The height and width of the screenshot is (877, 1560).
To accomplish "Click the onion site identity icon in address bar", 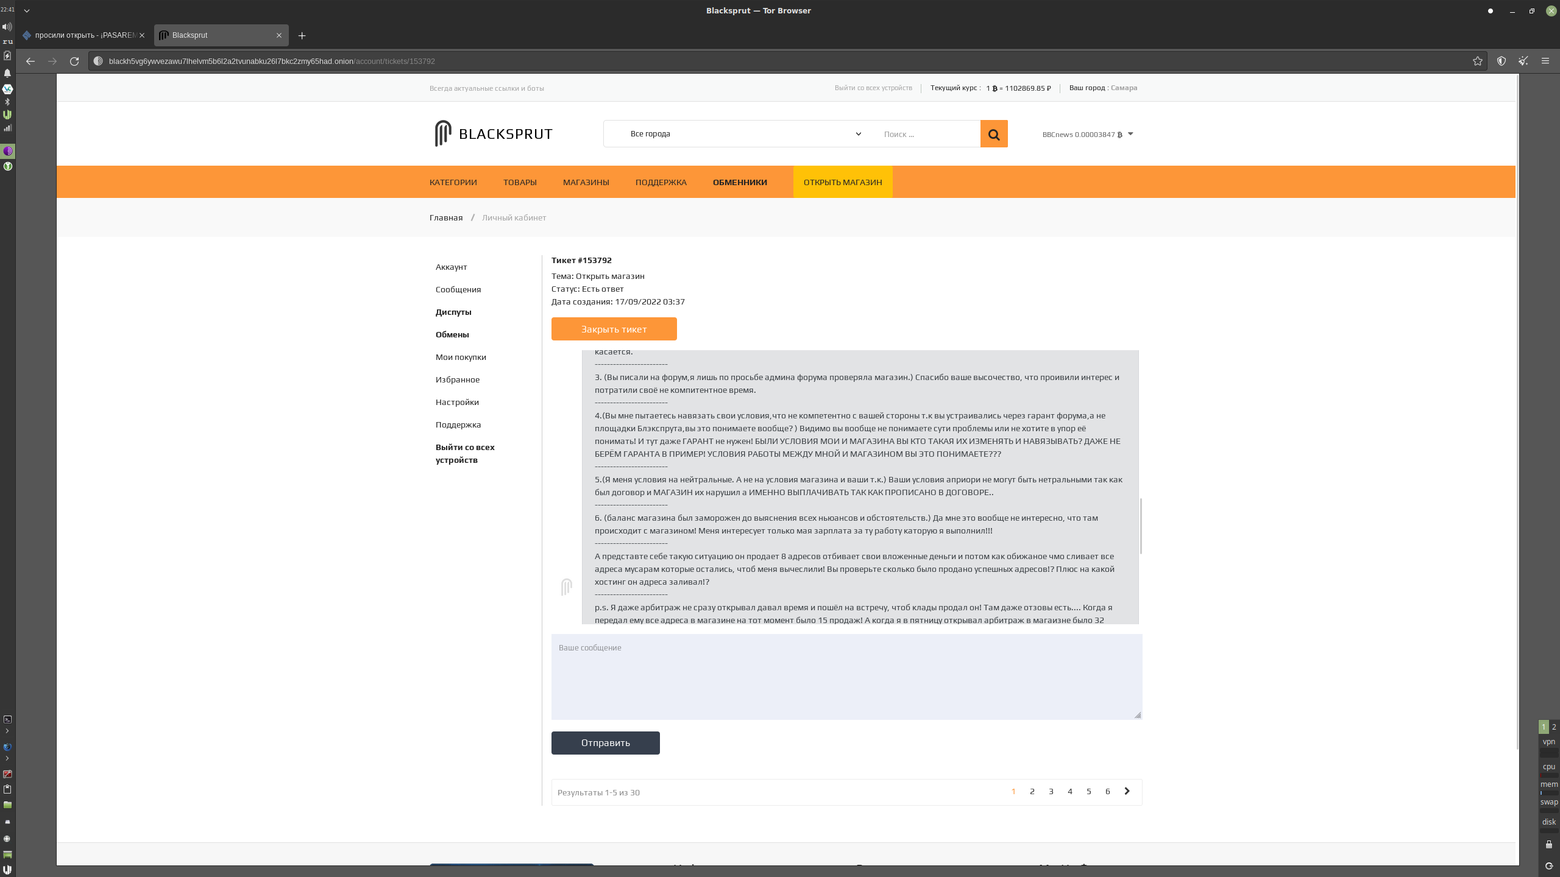I will 98,61.
